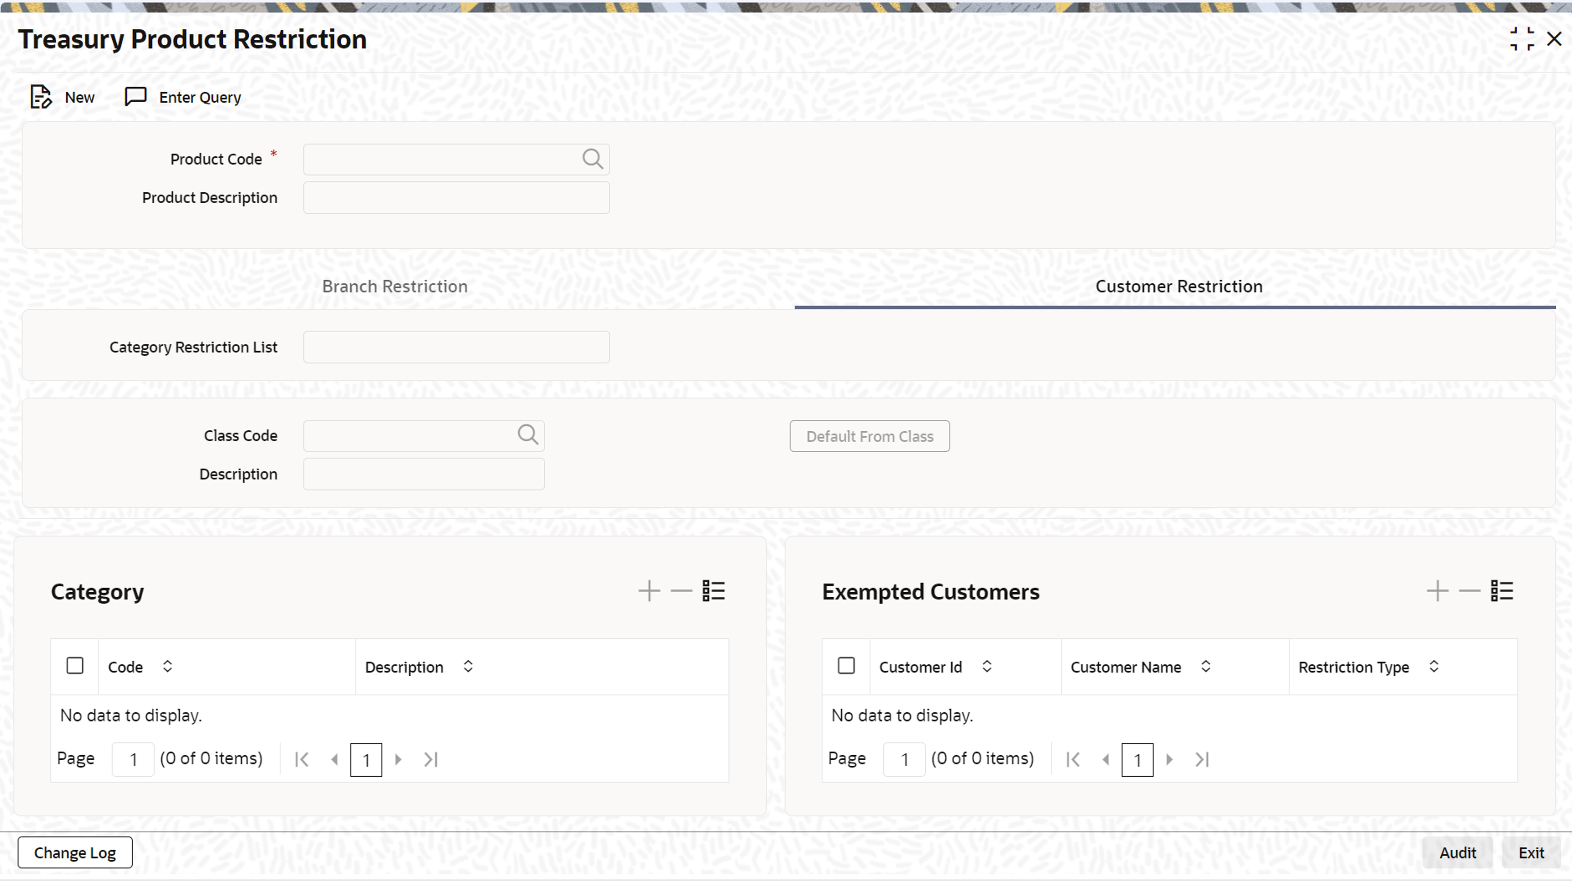
Task: Open single view for Exempted Customers
Action: 1502,591
